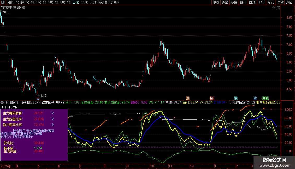Open F10 company info
295x169 pixels.
click(x=262, y=2)
